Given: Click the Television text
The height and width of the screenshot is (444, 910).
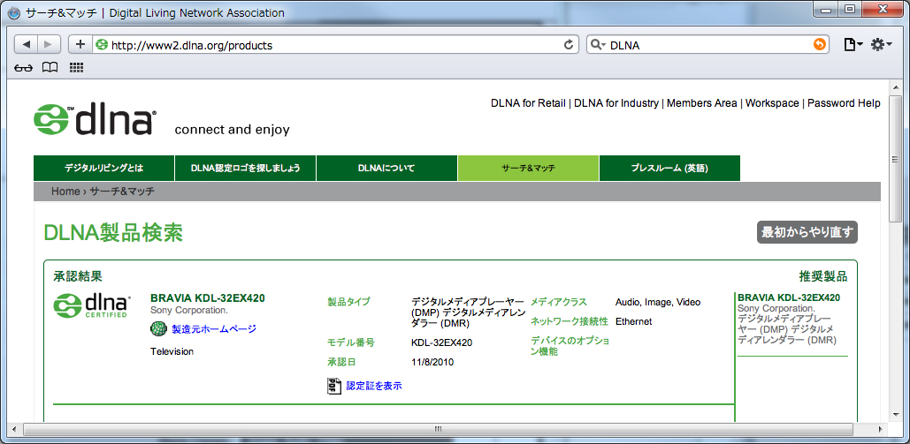Looking at the screenshot, I should pyautogui.click(x=172, y=351).
